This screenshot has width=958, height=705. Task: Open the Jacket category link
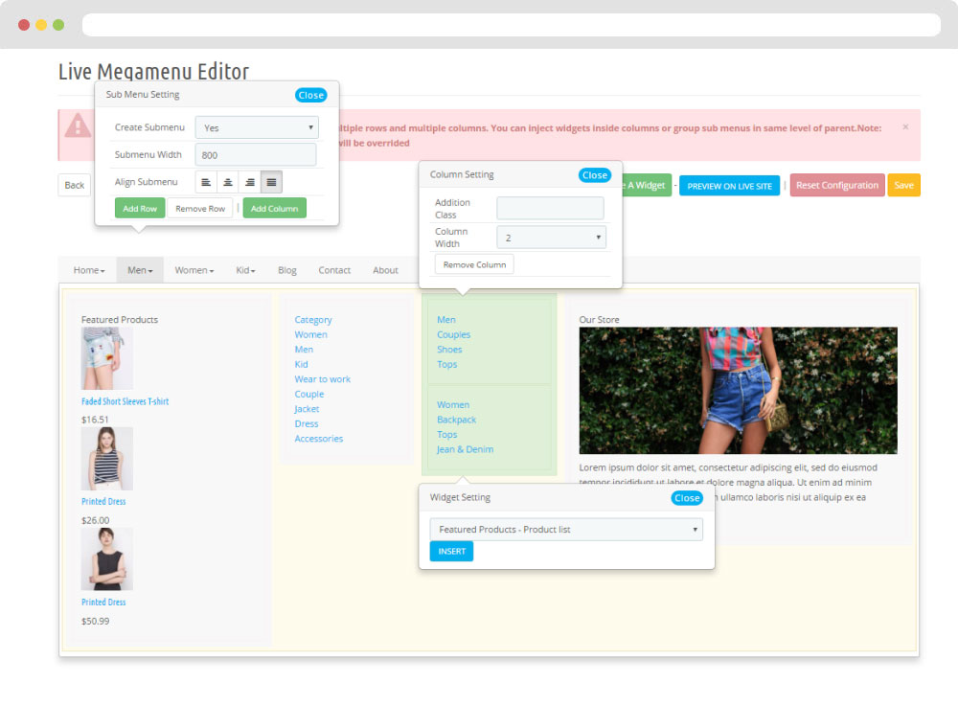coord(307,409)
